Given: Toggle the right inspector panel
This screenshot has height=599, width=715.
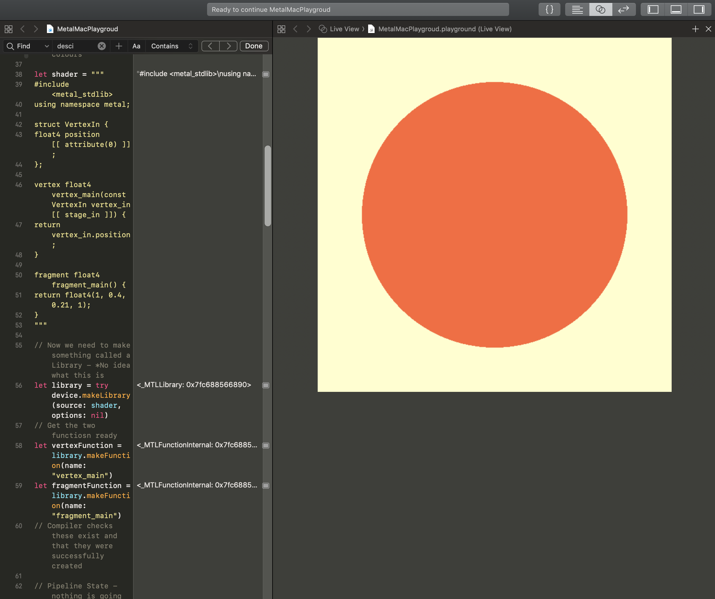Looking at the screenshot, I should pyautogui.click(x=699, y=9).
